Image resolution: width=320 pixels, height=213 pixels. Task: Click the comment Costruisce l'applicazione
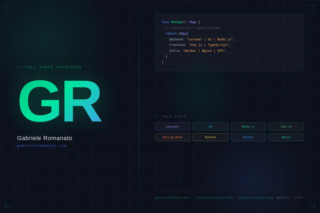click(192, 28)
